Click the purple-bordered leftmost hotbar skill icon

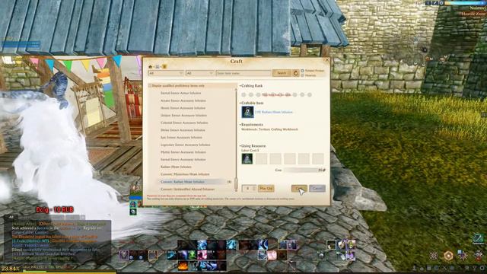pos(124,256)
